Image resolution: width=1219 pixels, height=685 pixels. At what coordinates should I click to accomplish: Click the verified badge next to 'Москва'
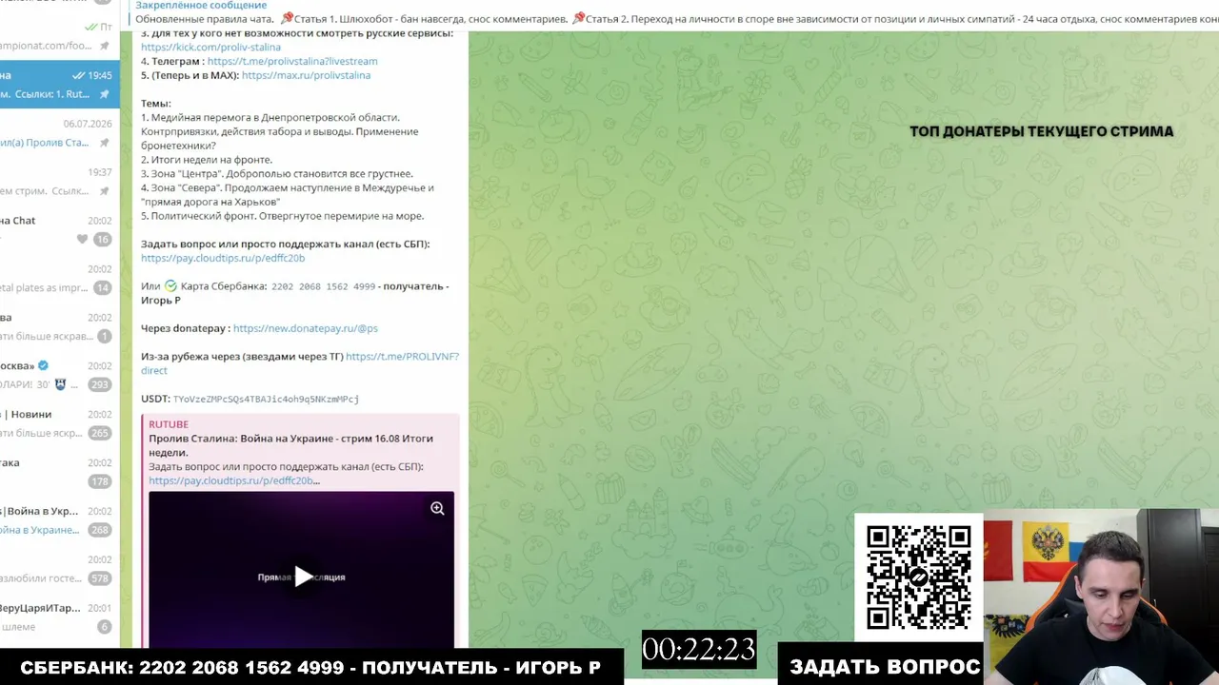pyautogui.click(x=43, y=365)
